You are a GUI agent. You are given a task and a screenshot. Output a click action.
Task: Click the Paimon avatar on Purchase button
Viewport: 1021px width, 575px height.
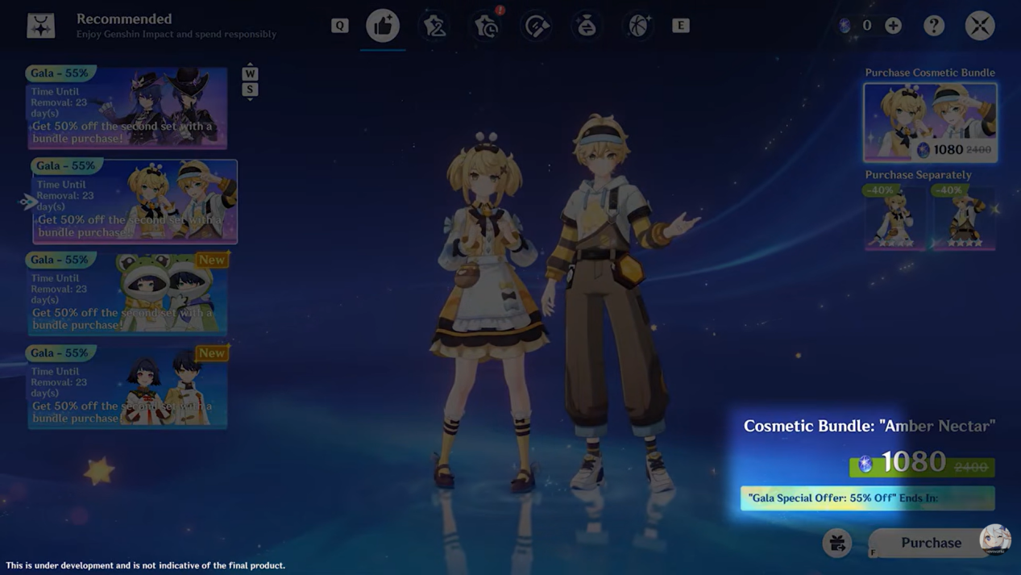pos(995,540)
